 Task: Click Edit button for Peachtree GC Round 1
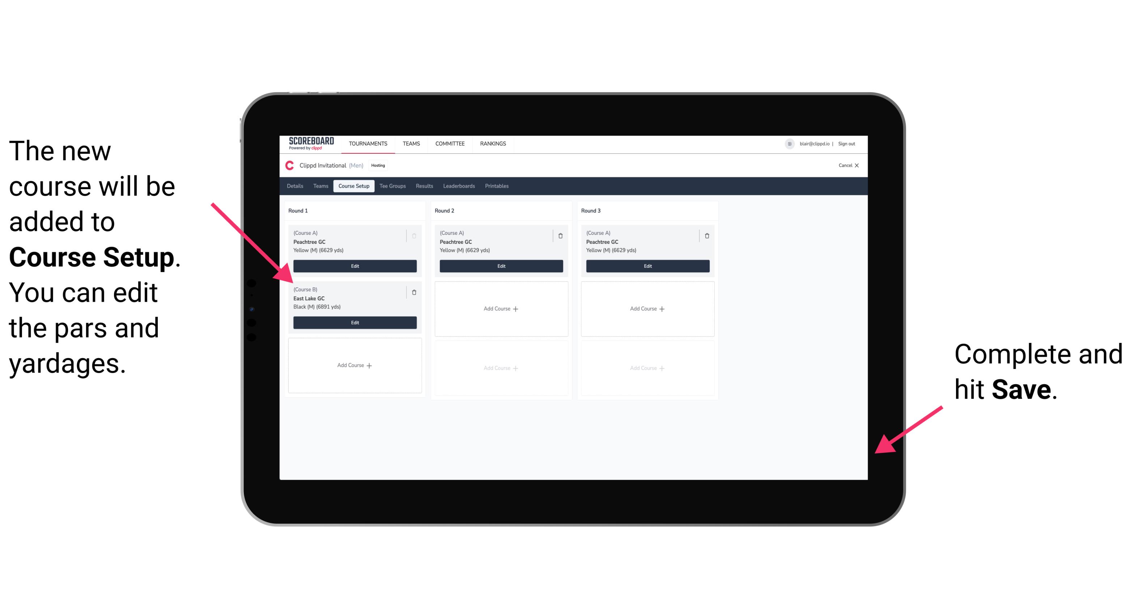[x=353, y=266]
